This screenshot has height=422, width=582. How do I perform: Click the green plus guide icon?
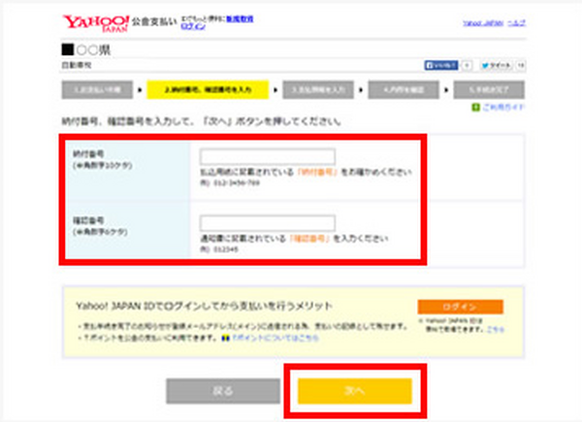point(475,108)
